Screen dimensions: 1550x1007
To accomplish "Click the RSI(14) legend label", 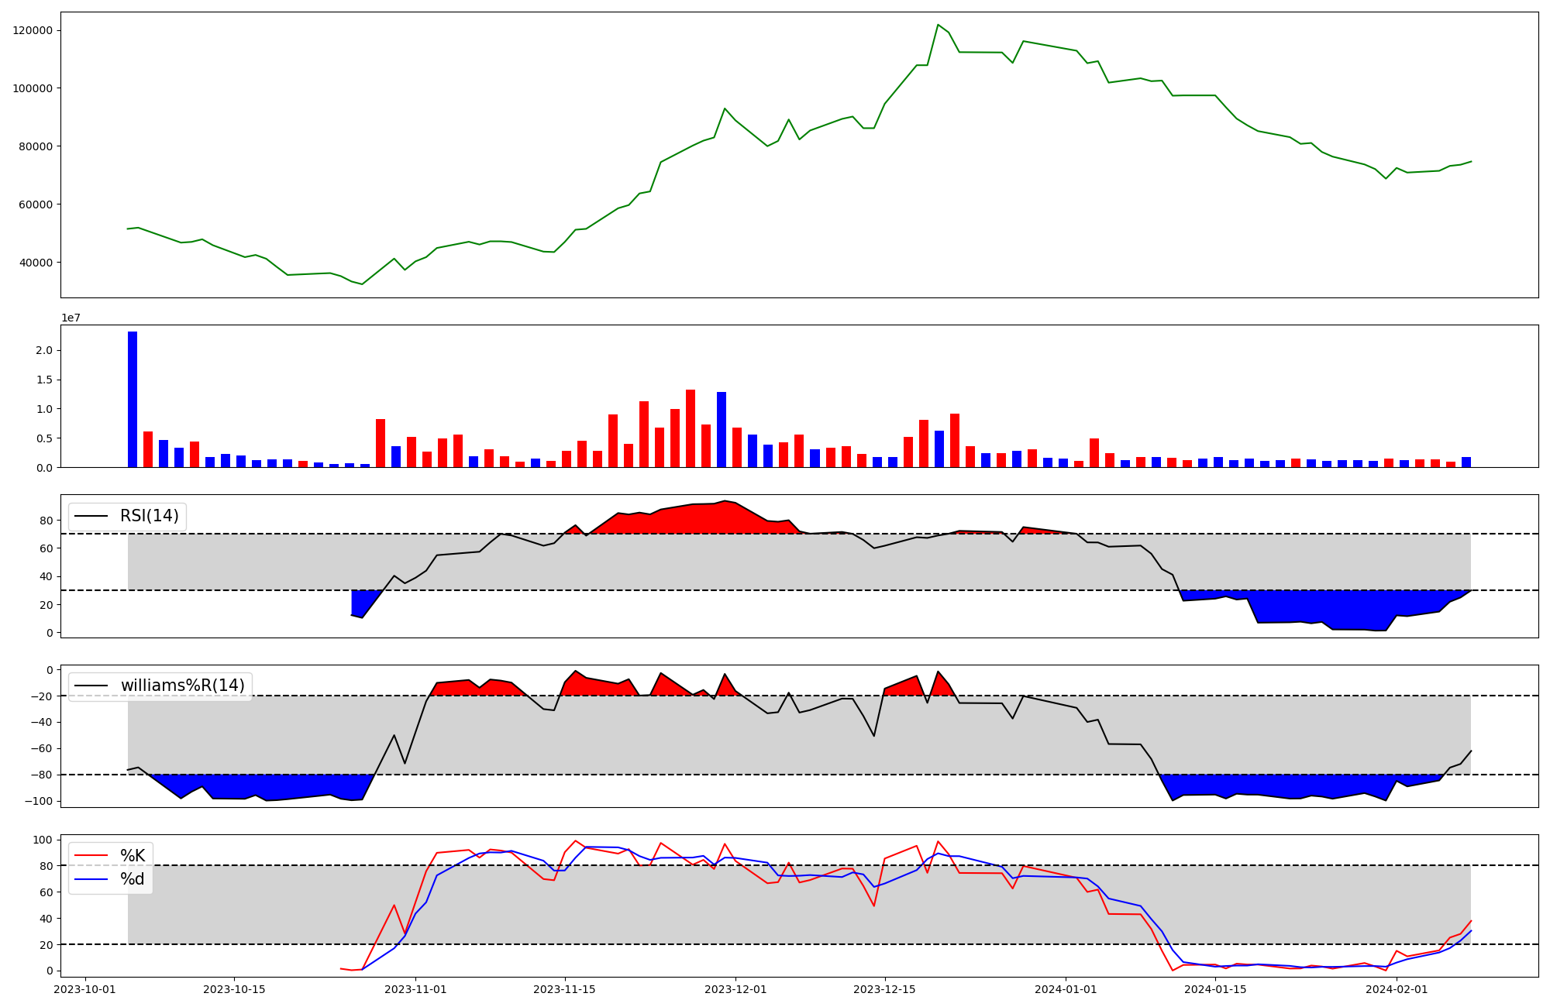I will click(x=149, y=516).
